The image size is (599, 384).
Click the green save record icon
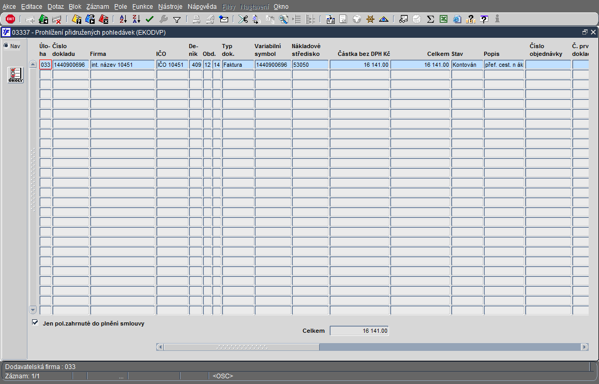pyautogui.click(x=43, y=19)
